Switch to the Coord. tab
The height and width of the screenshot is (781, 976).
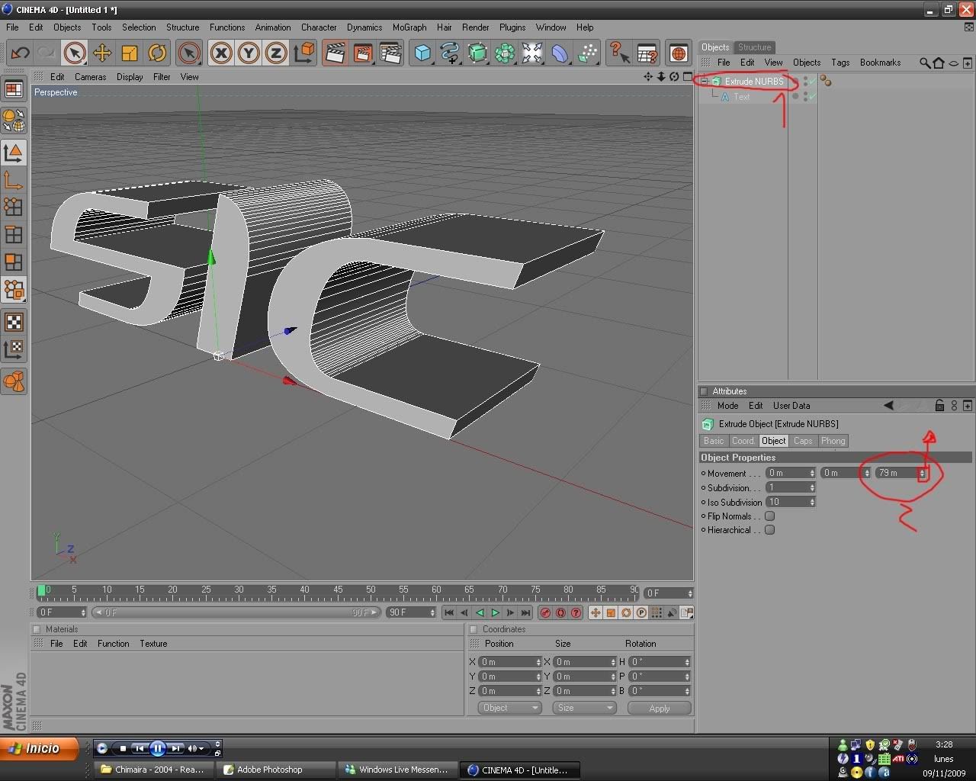pos(743,441)
